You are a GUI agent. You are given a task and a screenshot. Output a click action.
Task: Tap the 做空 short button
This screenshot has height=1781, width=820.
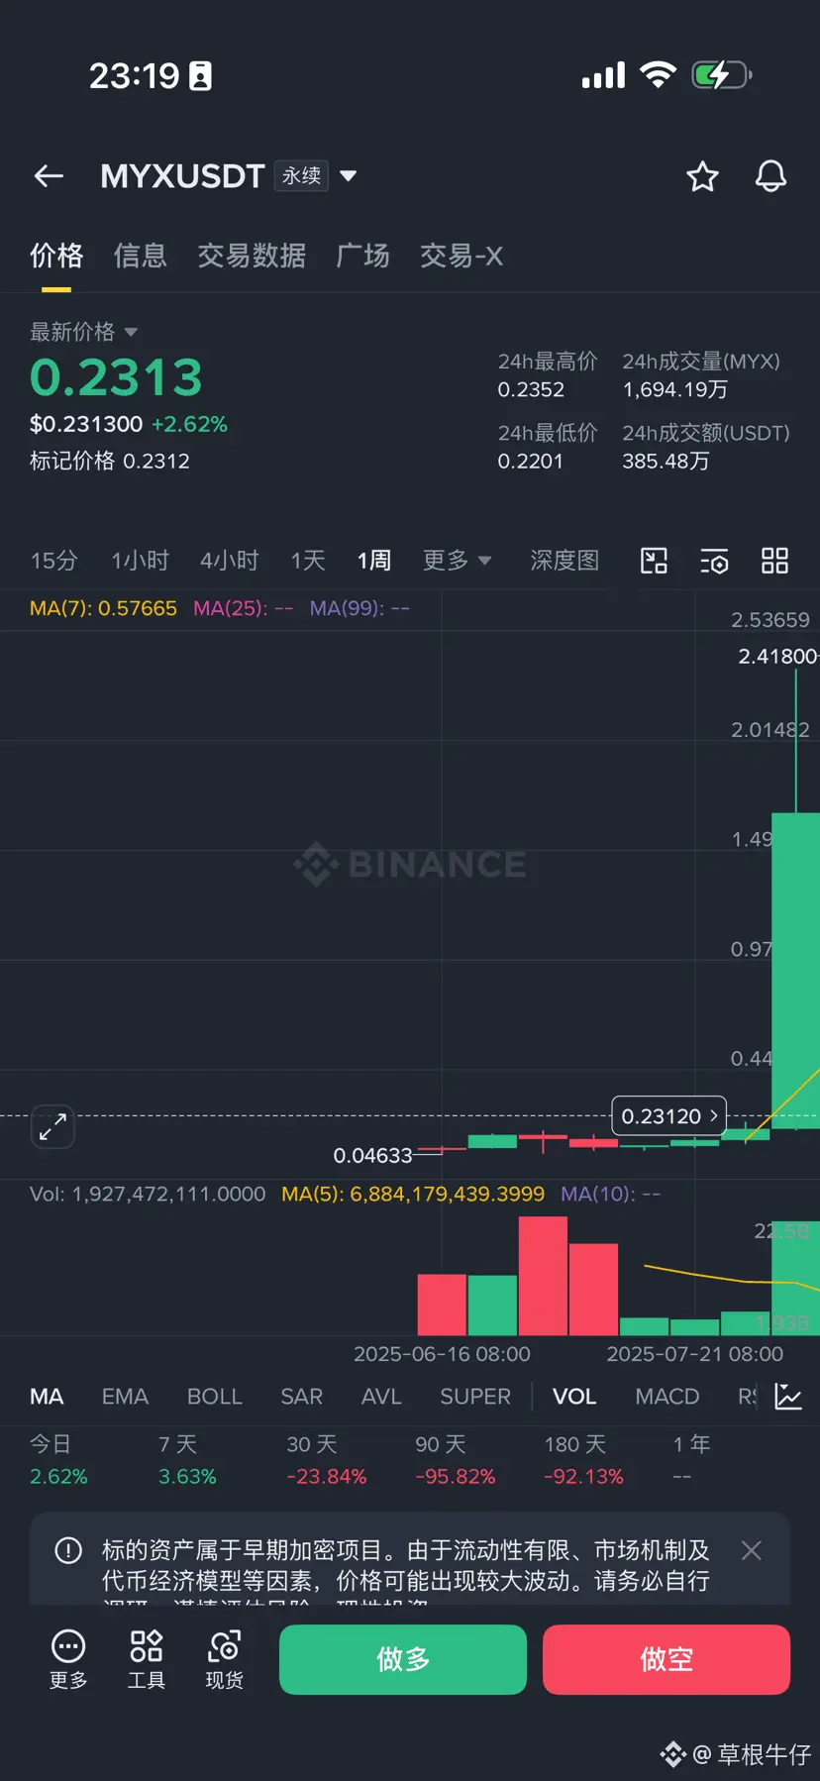(x=666, y=1659)
